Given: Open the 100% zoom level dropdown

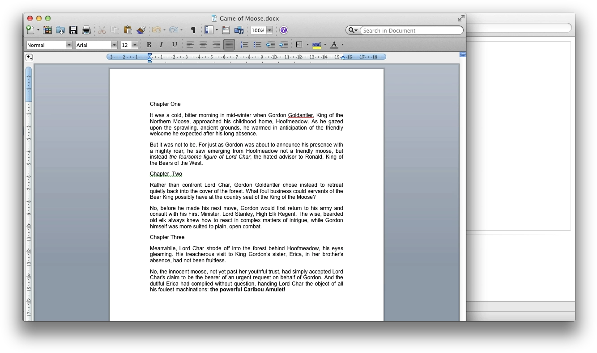Looking at the screenshot, I should click(x=269, y=30).
